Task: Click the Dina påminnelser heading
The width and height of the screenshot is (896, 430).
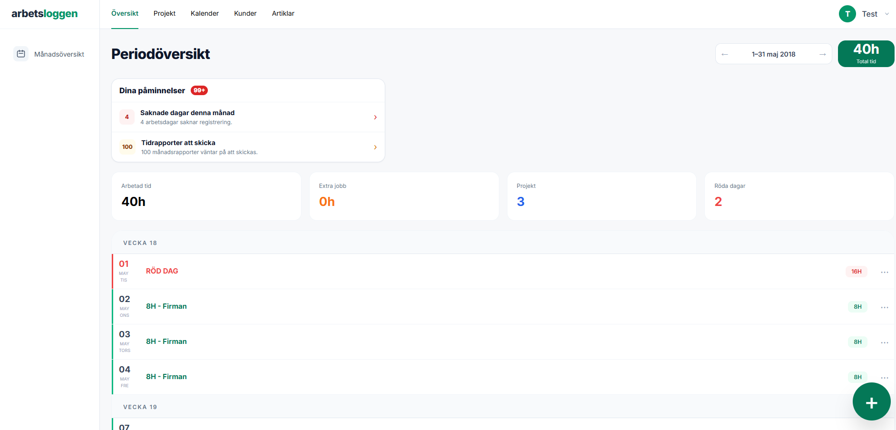Action: click(152, 90)
